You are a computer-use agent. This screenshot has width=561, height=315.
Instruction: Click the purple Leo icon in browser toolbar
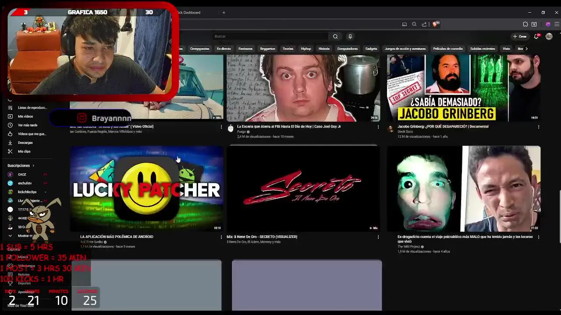click(x=548, y=24)
